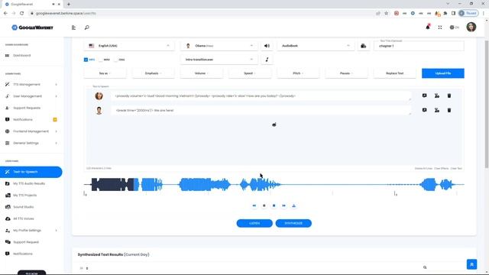Expand TTS Management in sidebar

(x=31, y=85)
